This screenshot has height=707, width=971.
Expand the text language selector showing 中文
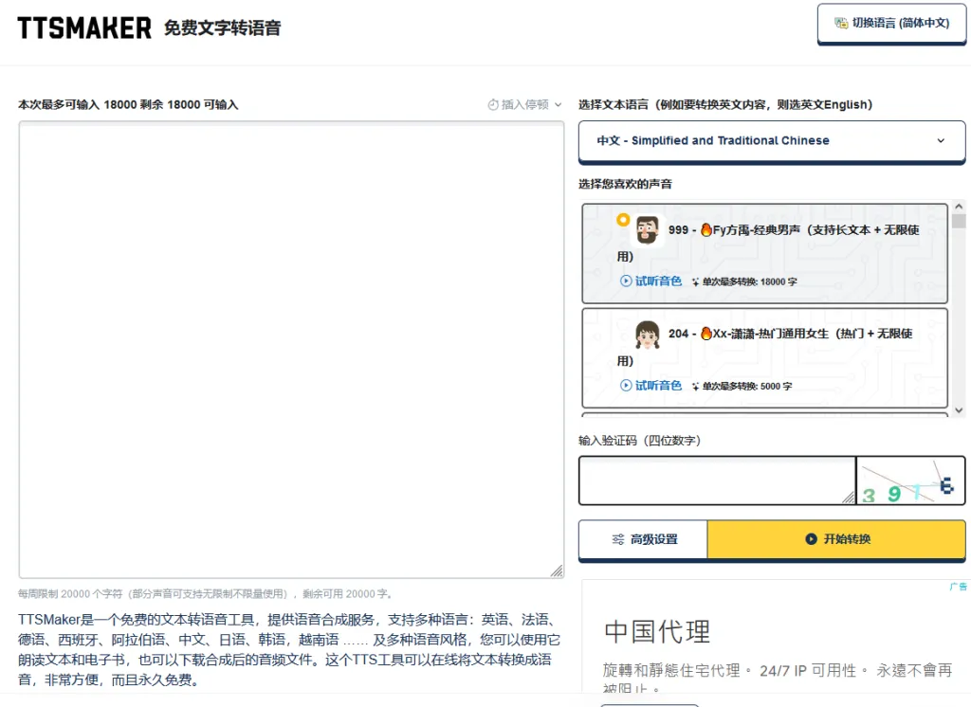pos(771,140)
